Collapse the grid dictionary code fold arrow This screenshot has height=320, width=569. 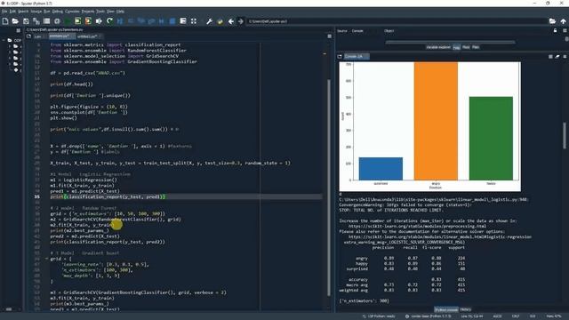tap(46, 259)
